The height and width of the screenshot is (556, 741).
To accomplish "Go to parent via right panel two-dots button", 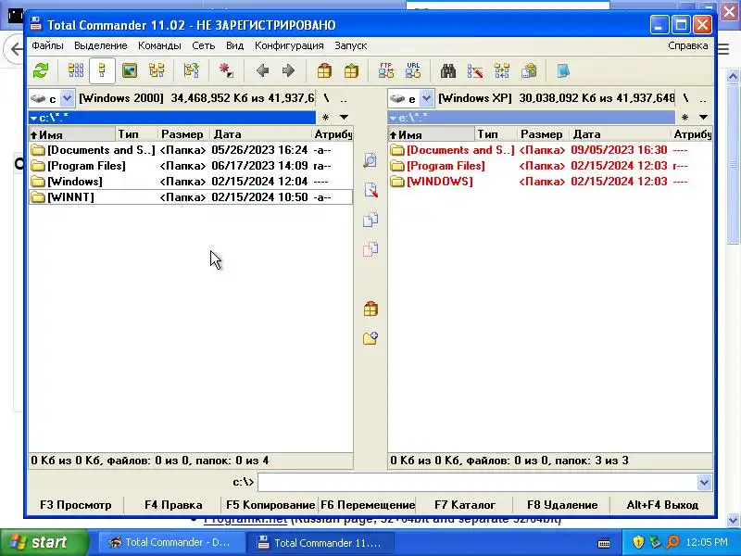I will coord(703,98).
